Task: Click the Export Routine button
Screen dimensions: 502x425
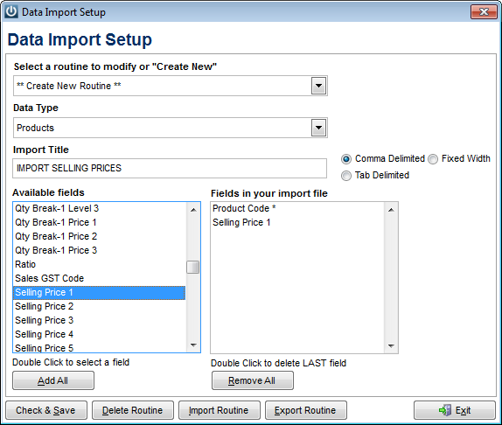Action: coord(306,410)
